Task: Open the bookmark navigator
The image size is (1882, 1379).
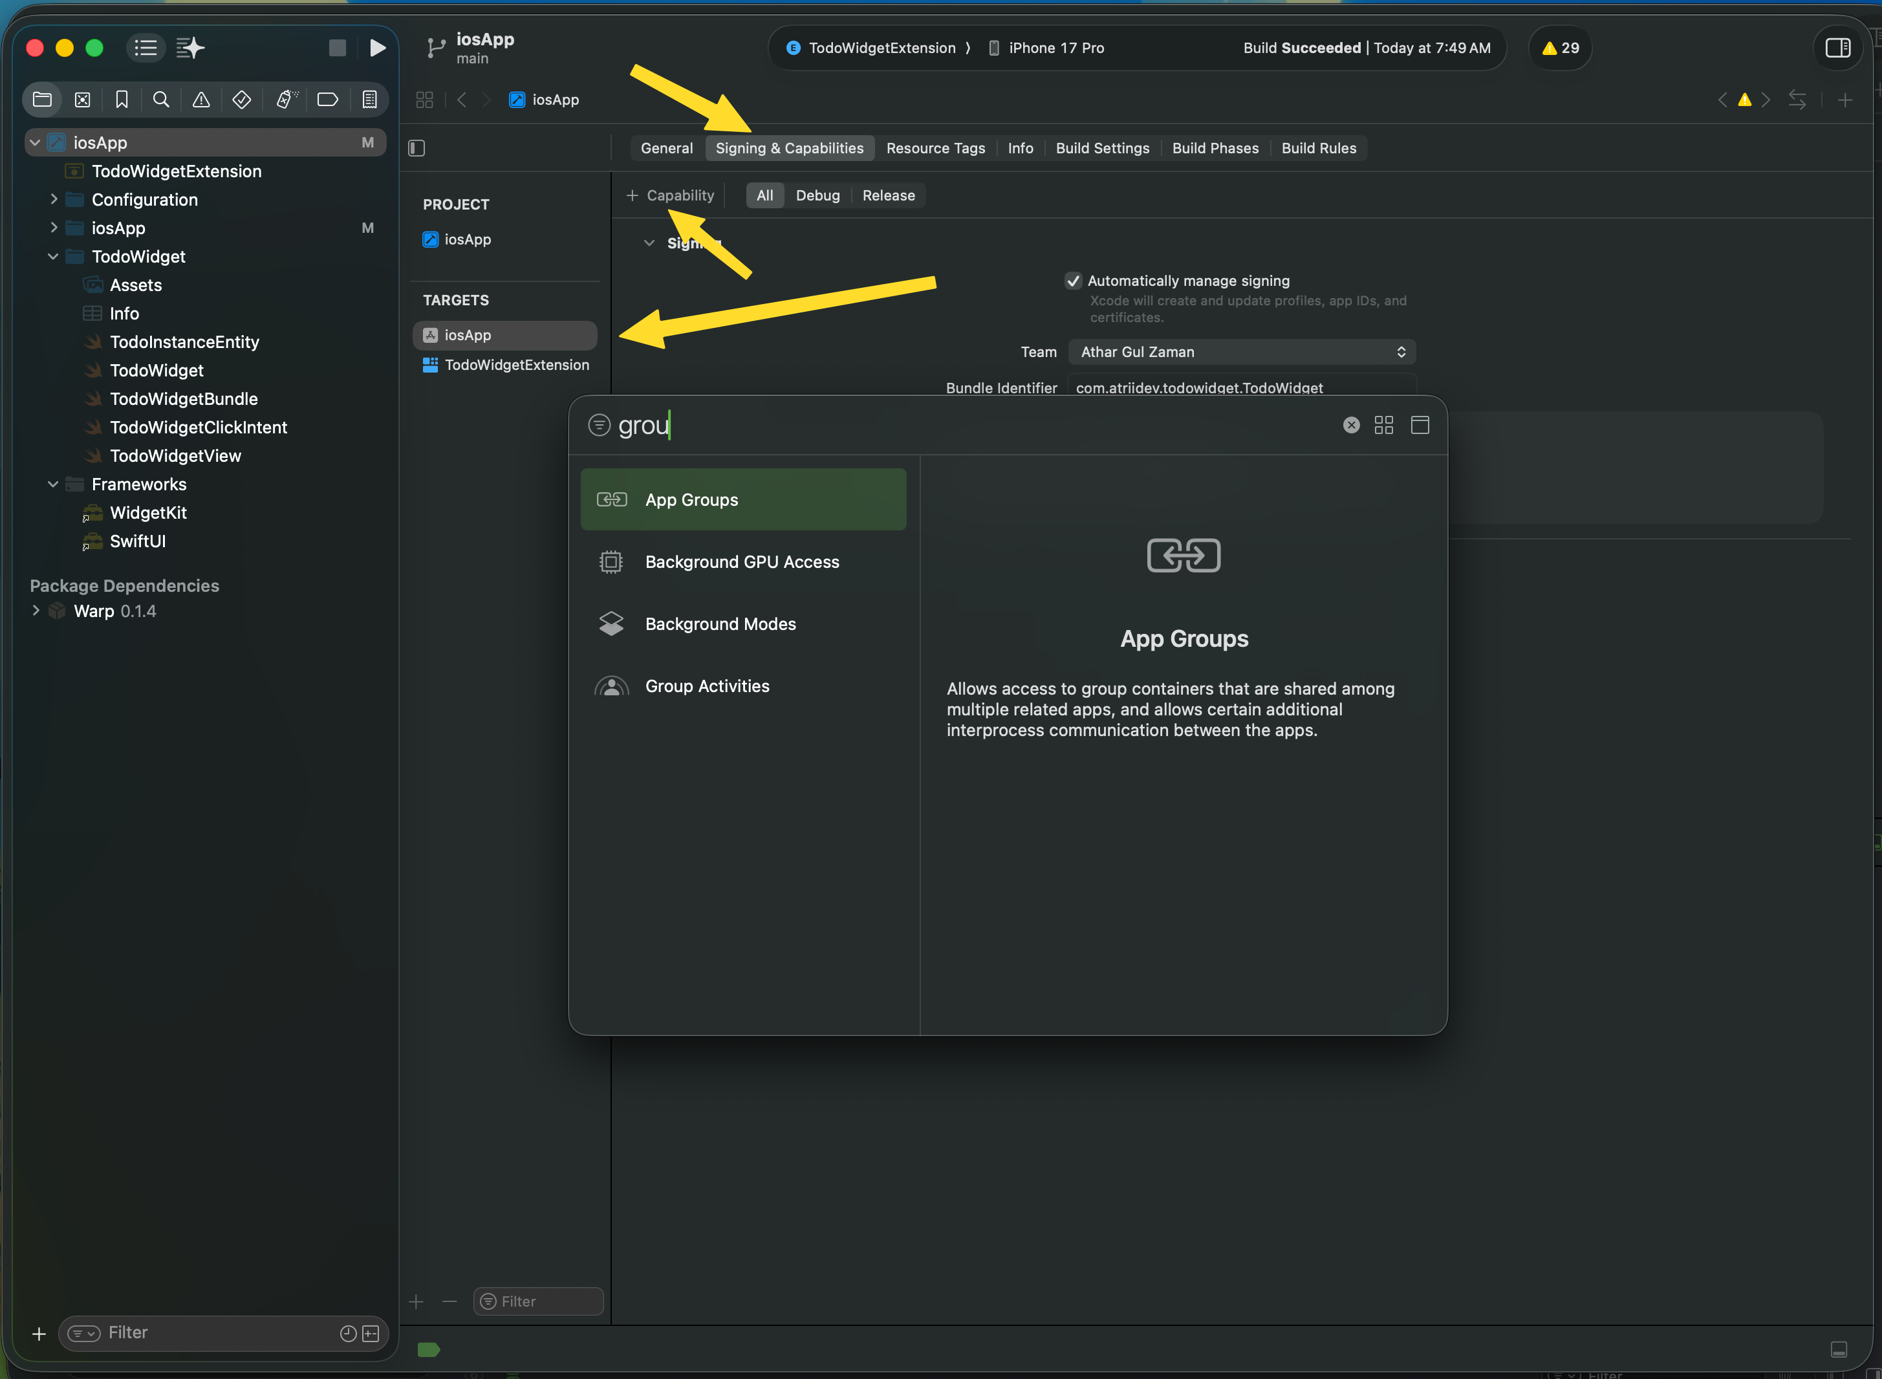Action: 122,100
